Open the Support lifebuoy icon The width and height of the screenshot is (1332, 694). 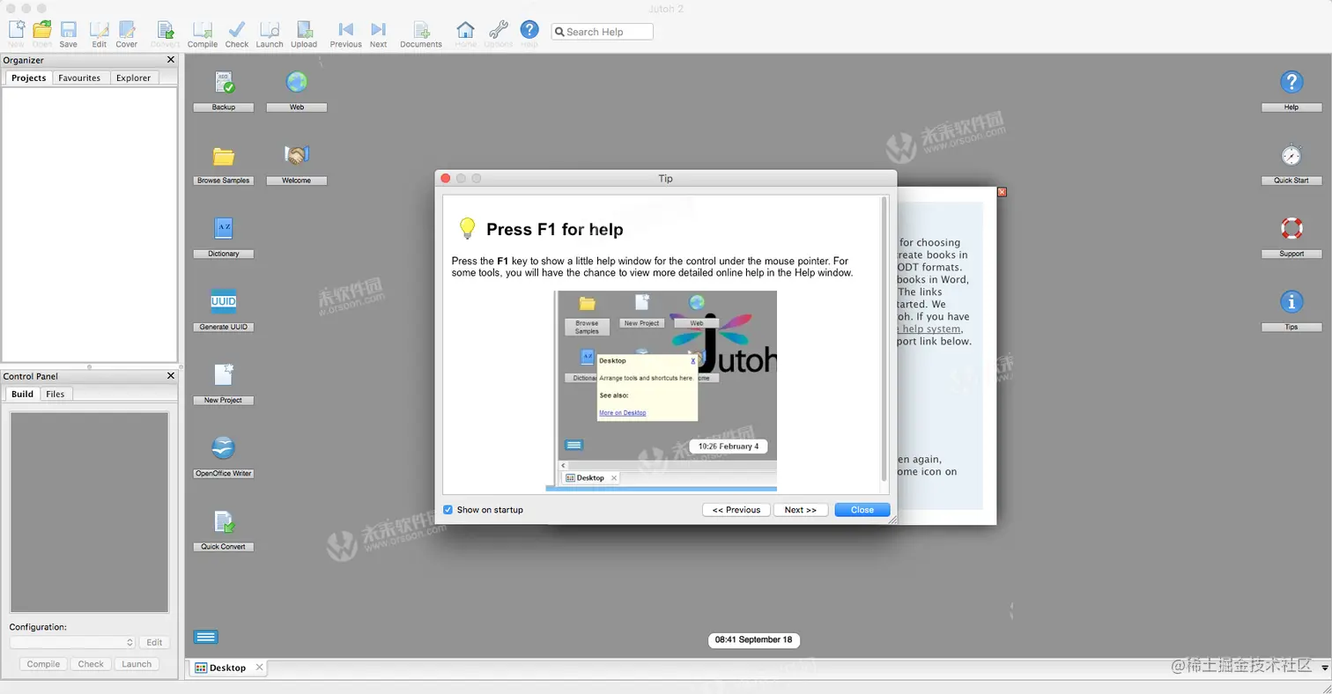[1291, 237]
